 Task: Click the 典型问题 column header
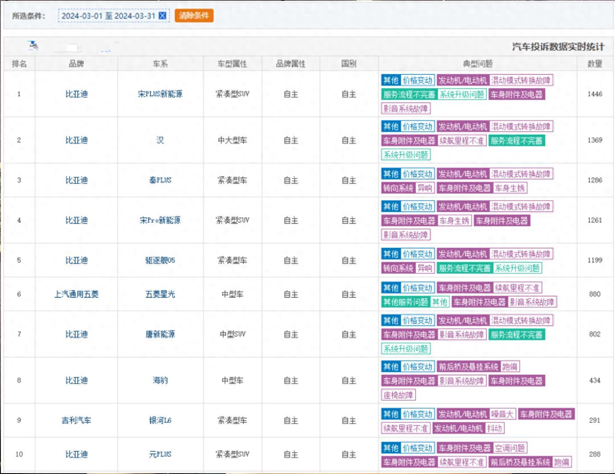[x=478, y=64]
